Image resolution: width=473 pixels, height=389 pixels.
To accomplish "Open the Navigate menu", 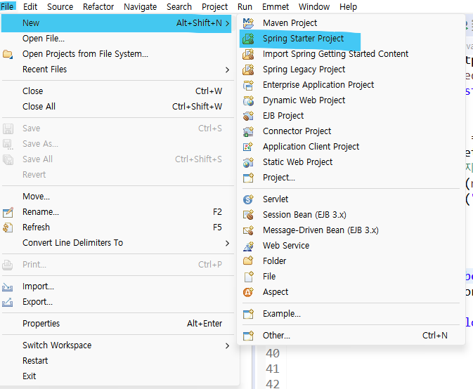I will pos(141,6).
